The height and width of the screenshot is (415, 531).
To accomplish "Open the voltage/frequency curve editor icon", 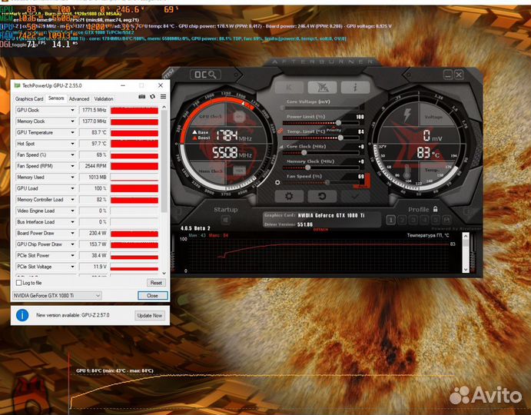I will [281, 147].
